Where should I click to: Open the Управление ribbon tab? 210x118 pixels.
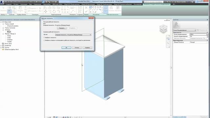pos(37,4)
